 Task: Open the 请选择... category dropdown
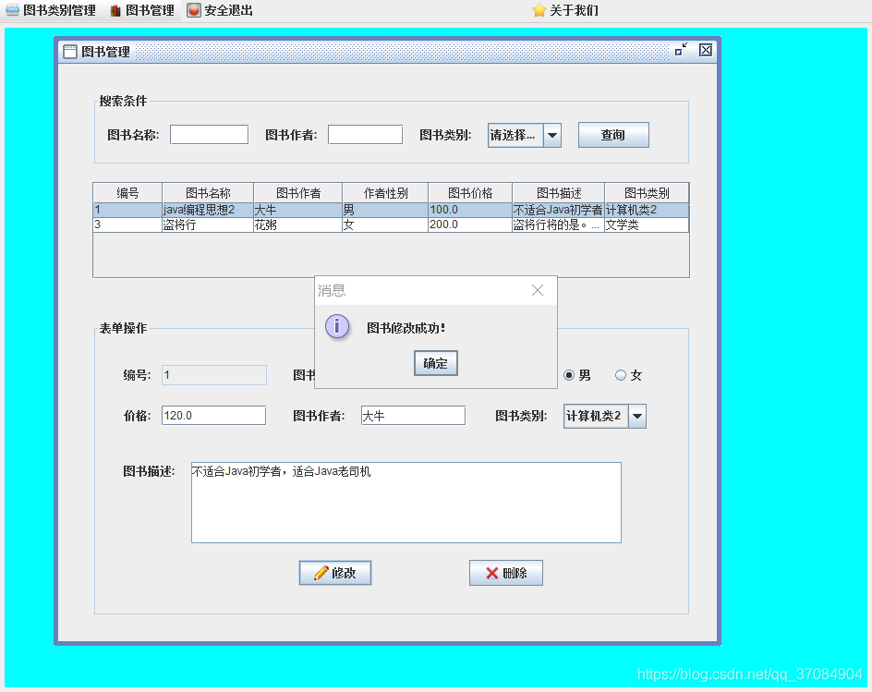[x=525, y=135]
